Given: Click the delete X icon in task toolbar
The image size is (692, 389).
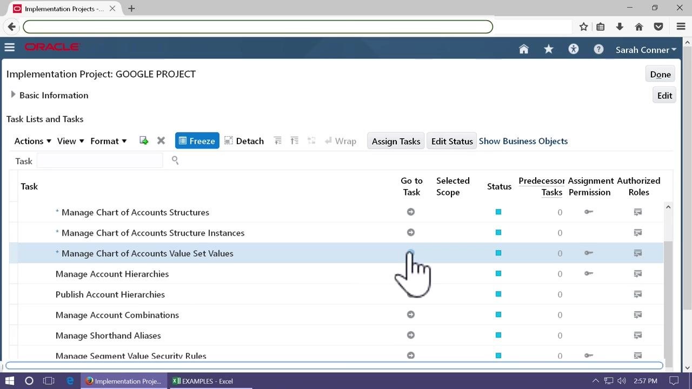Looking at the screenshot, I should click(x=161, y=140).
